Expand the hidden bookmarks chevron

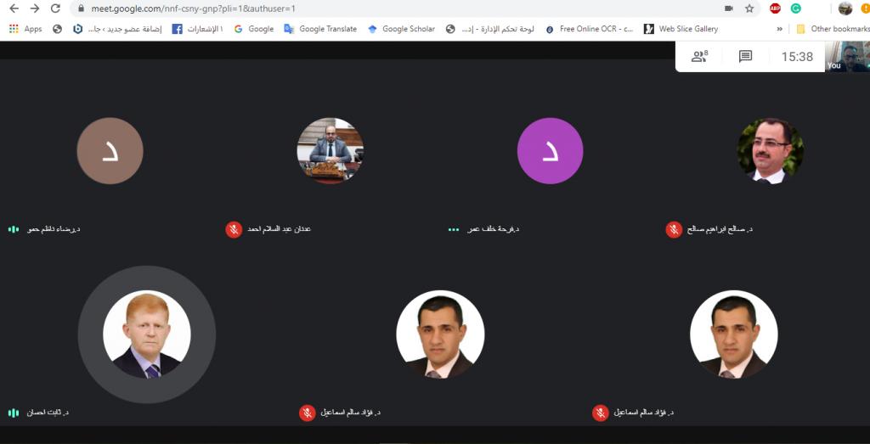pos(780,29)
